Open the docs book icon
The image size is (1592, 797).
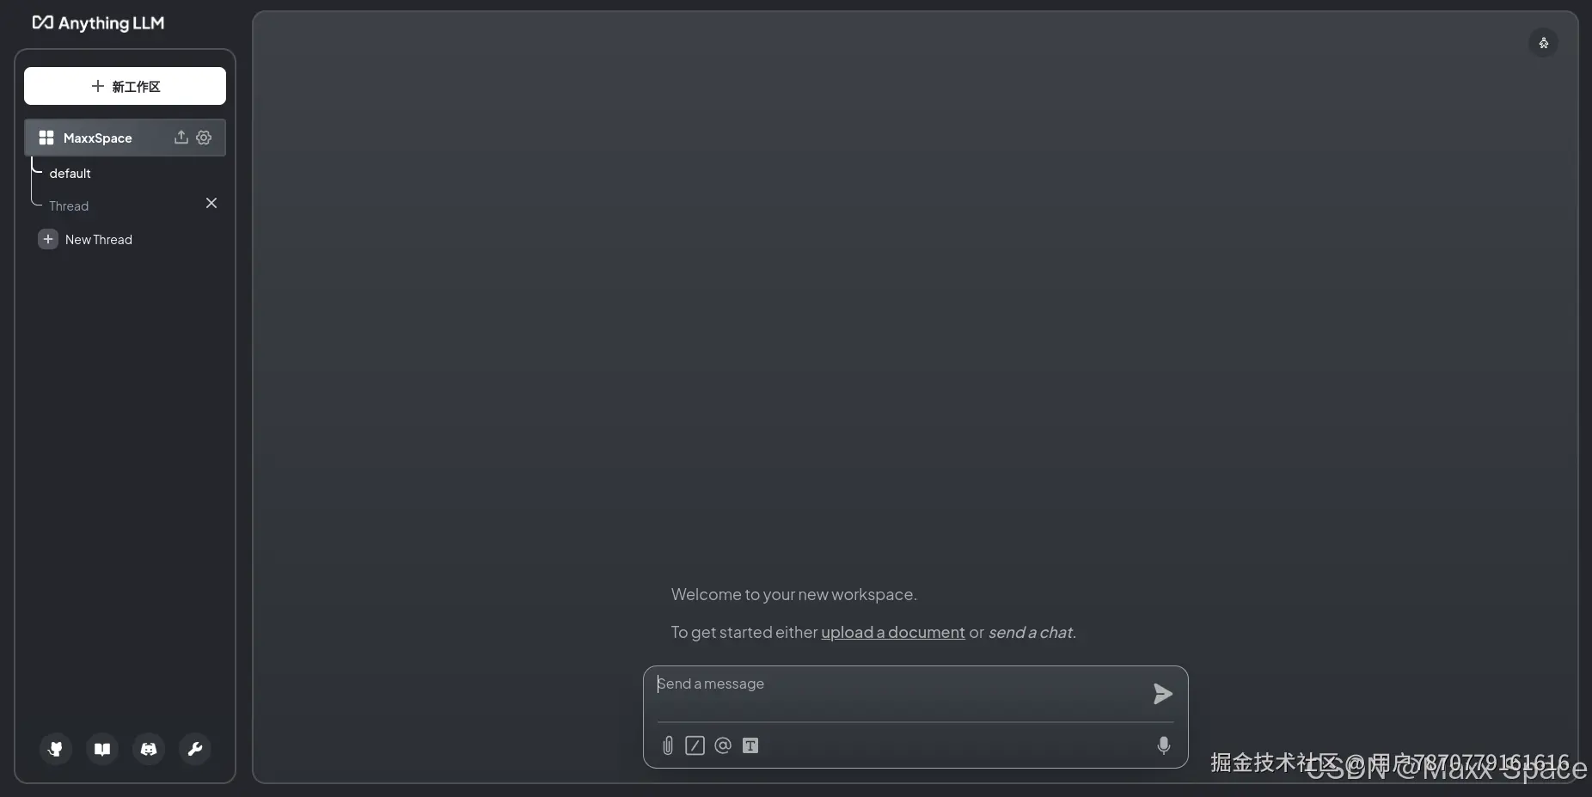pyautogui.click(x=102, y=749)
